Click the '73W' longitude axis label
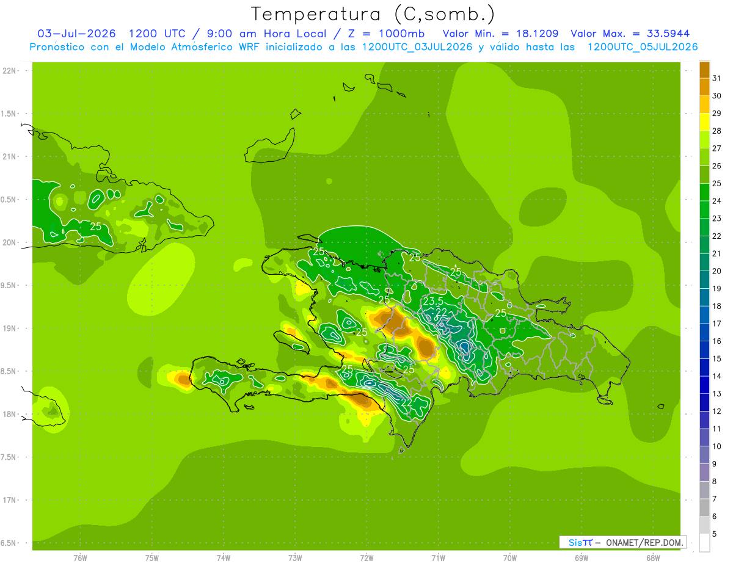This screenshot has width=733, height=566. tap(295, 557)
